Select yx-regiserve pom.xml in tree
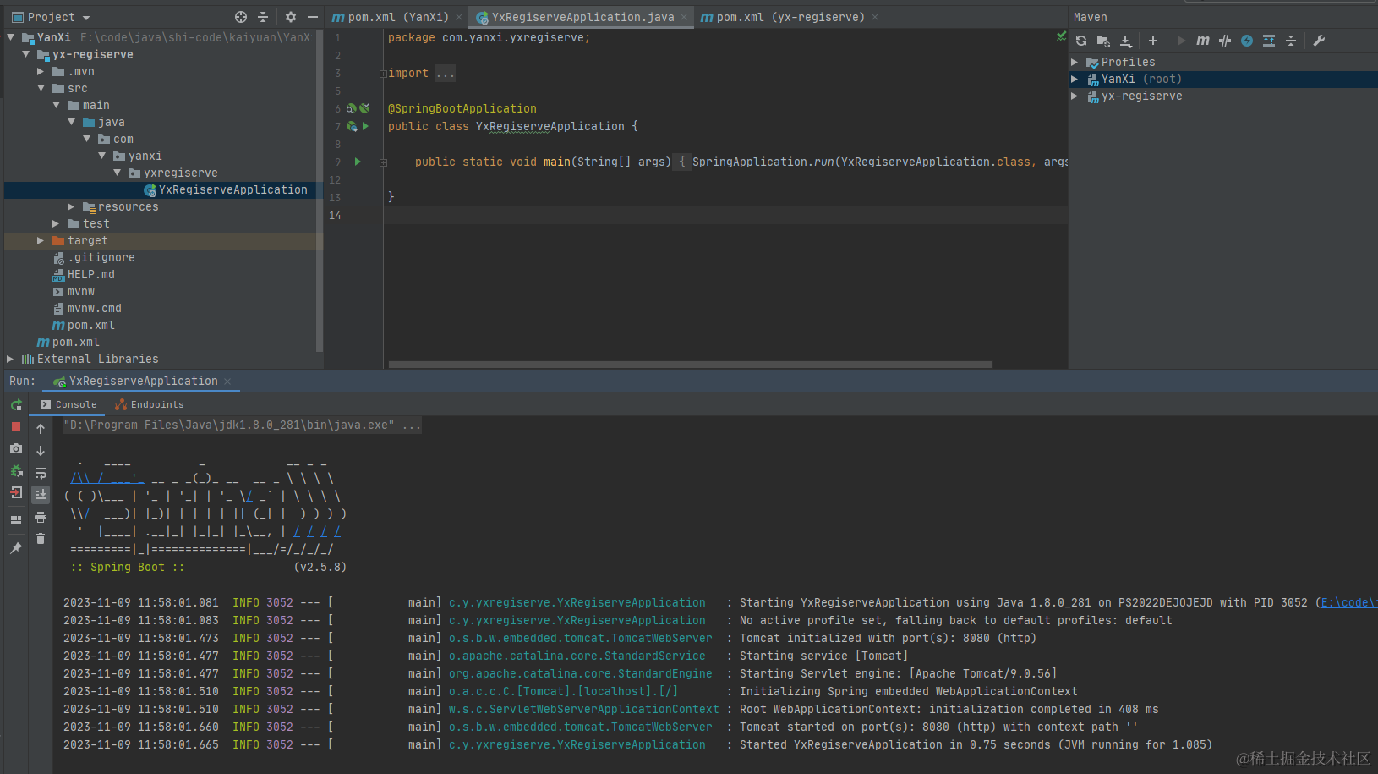This screenshot has height=774, width=1378. click(83, 325)
